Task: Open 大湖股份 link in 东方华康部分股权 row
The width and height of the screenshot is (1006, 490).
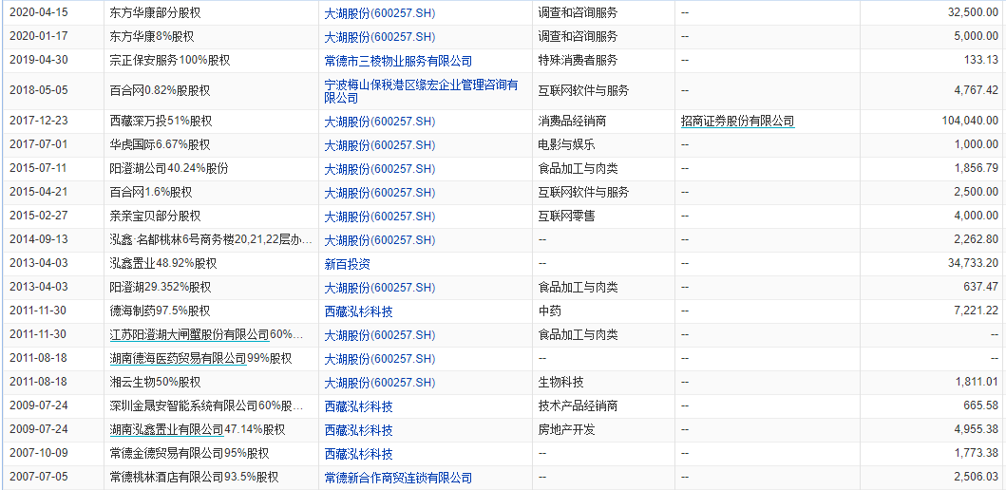Action: [380, 12]
